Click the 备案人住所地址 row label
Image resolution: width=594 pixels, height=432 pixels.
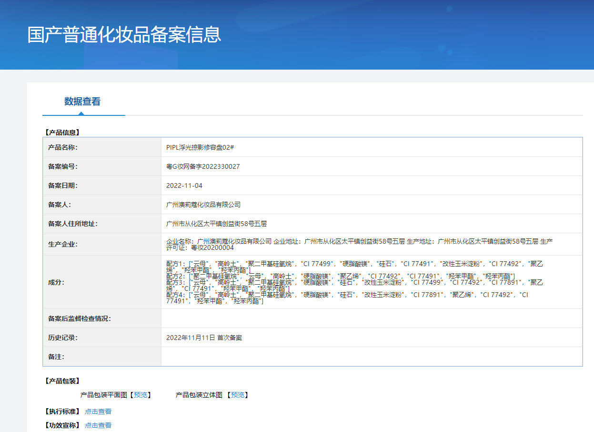coord(73,224)
